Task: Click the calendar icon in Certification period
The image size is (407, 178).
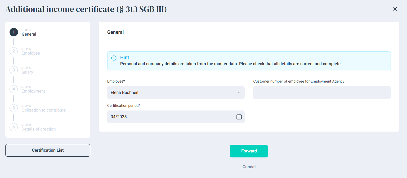Action: coord(239,117)
